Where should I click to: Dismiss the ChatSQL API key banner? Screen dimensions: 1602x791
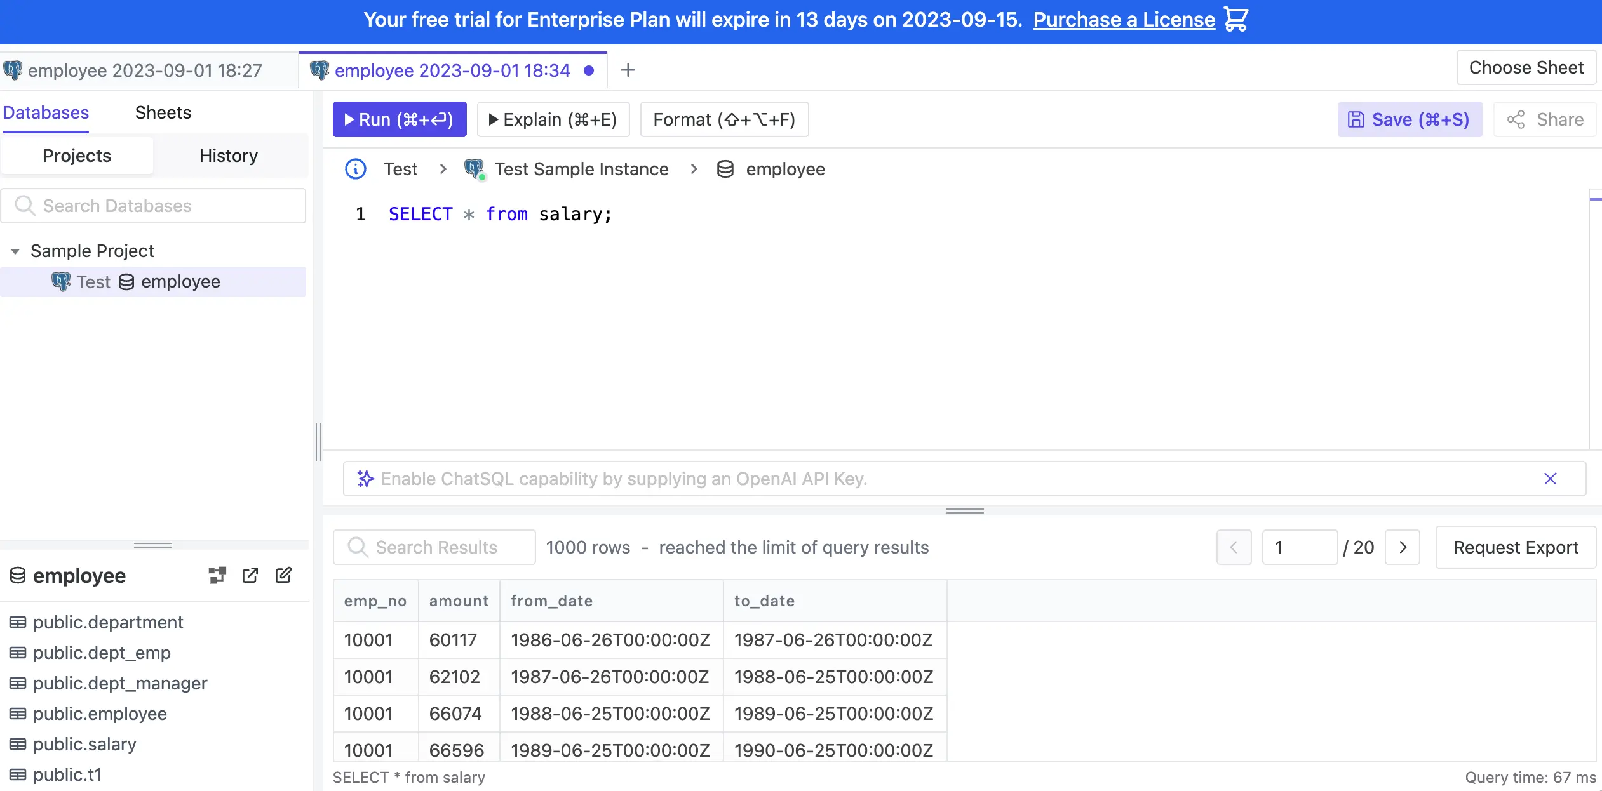tap(1551, 479)
